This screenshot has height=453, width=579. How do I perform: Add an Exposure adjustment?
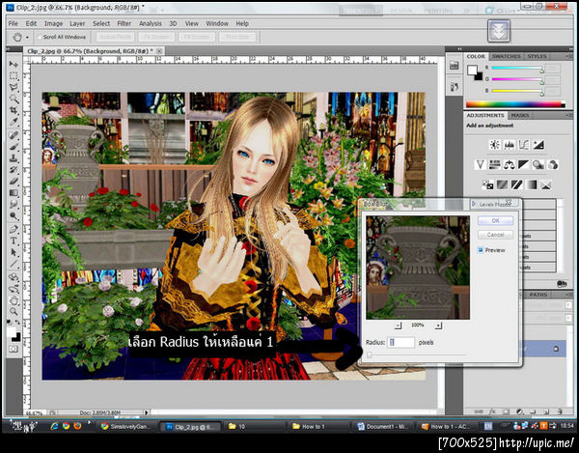click(x=538, y=145)
